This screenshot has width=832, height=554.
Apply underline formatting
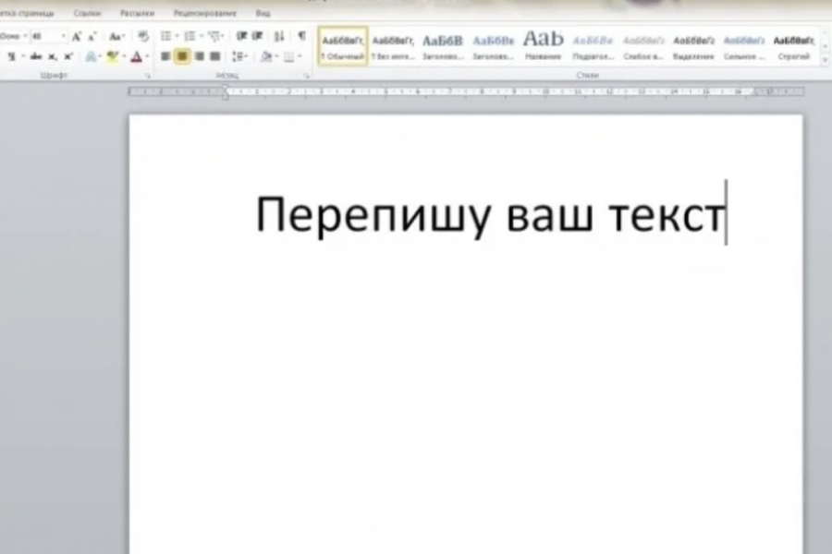tap(11, 56)
